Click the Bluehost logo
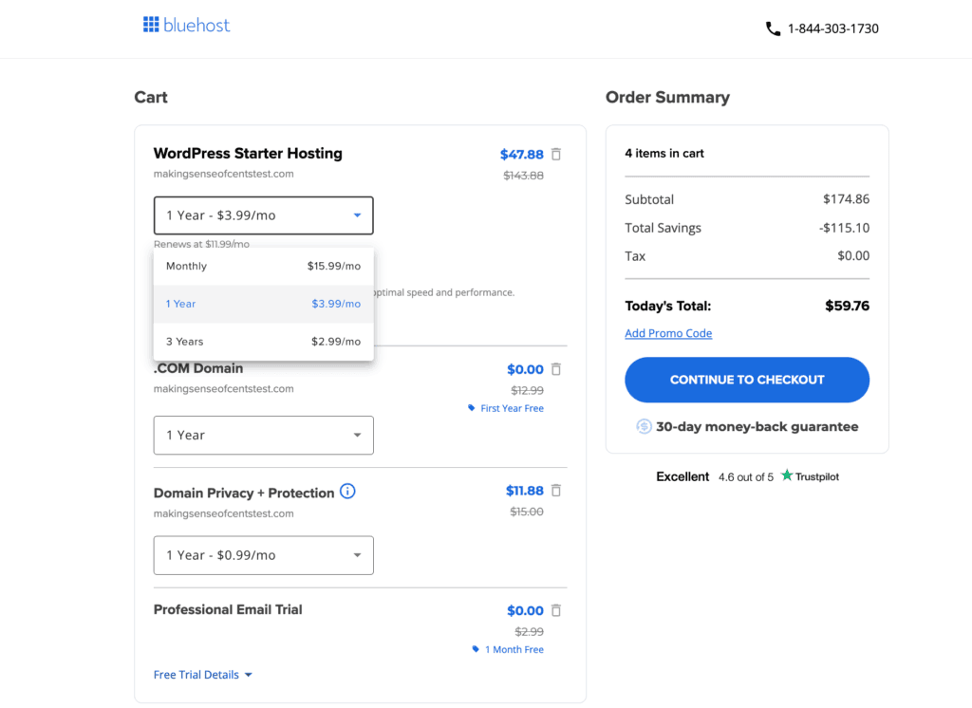The height and width of the screenshot is (708, 972). (x=187, y=26)
